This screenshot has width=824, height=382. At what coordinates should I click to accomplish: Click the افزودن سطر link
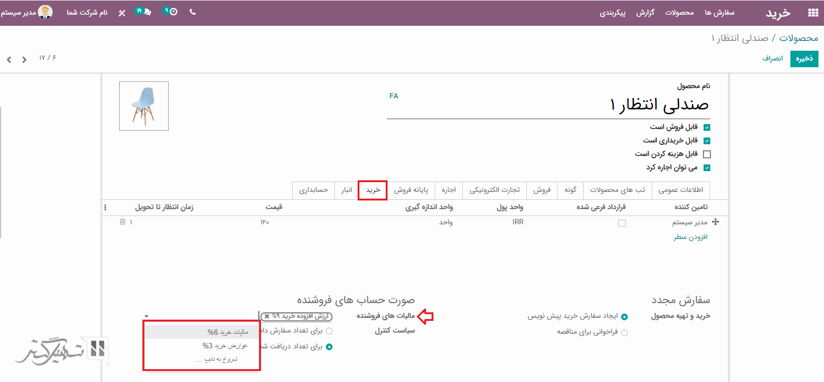(x=690, y=237)
